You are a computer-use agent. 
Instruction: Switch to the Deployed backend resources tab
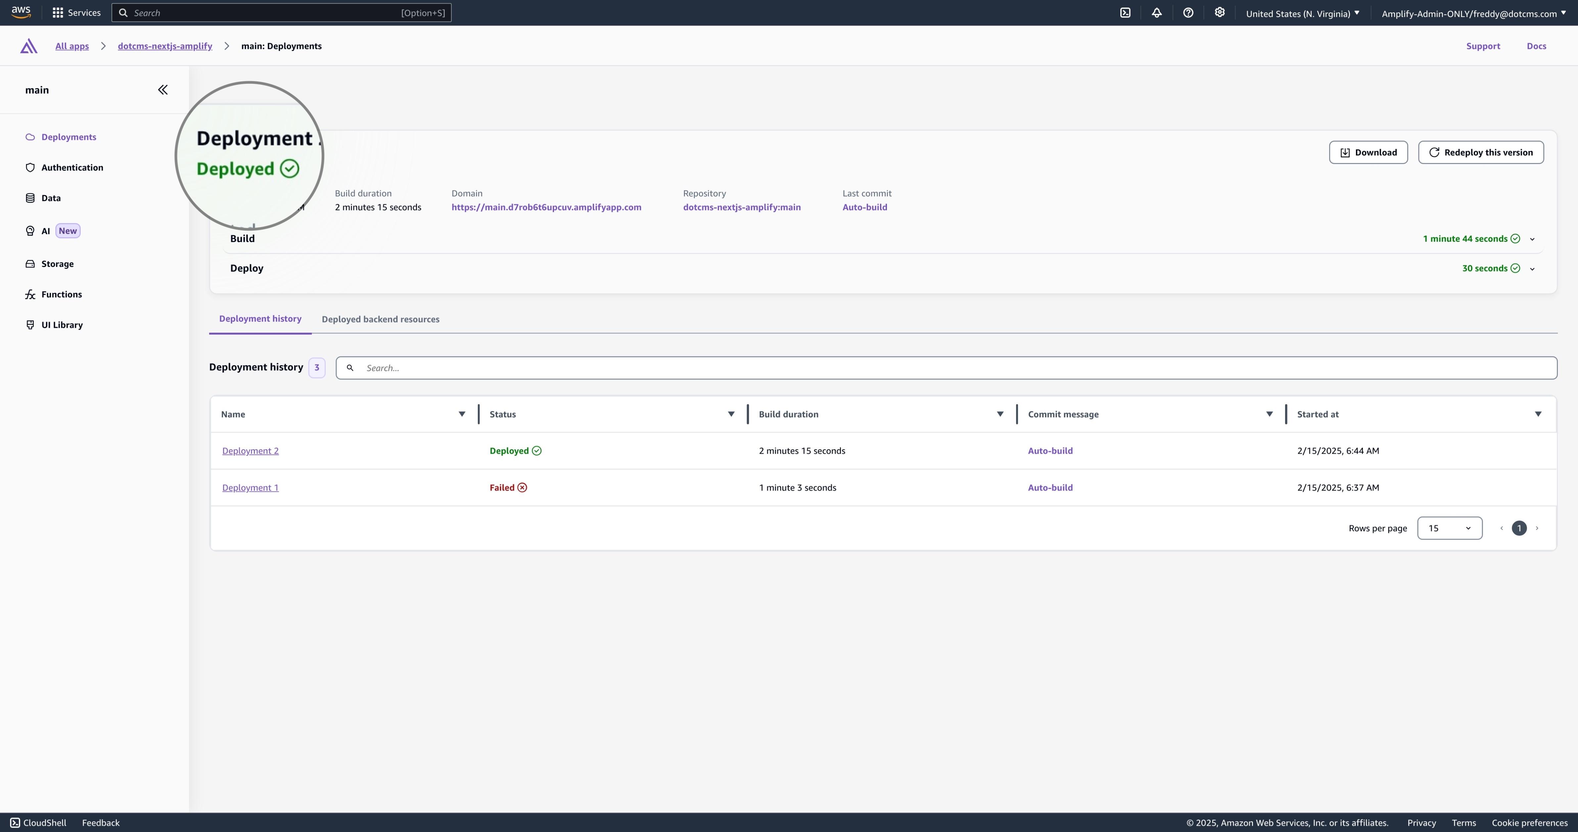point(380,319)
